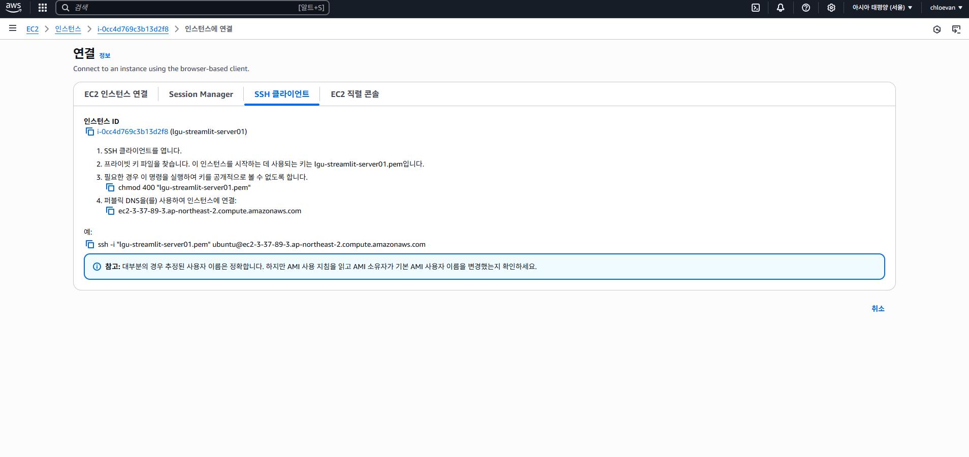This screenshot has height=457, width=969.
Task: Click the info icon in the 참고 notice
Action: (97, 267)
